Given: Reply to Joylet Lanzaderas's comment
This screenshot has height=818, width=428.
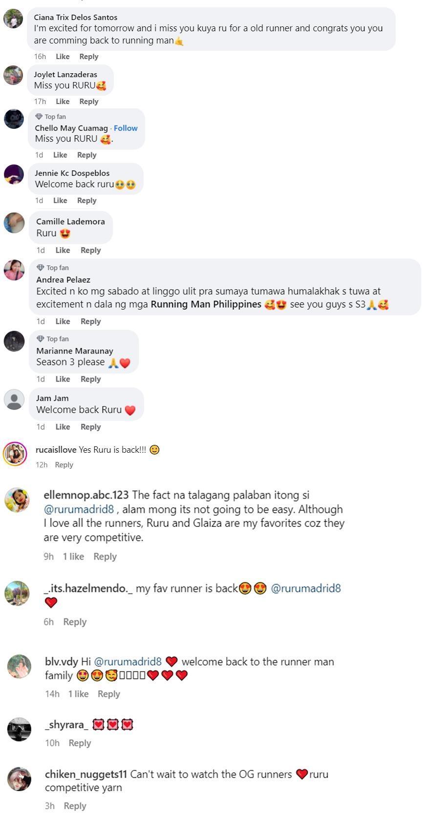Looking at the screenshot, I should 89,102.
